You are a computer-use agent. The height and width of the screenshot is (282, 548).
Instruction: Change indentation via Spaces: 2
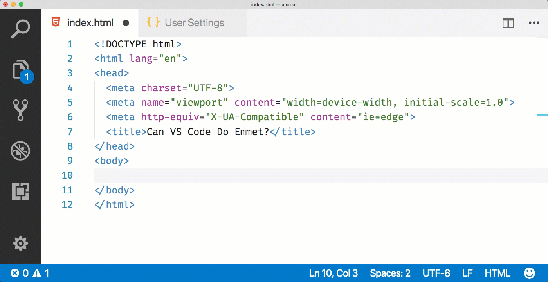(x=390, y=273)
